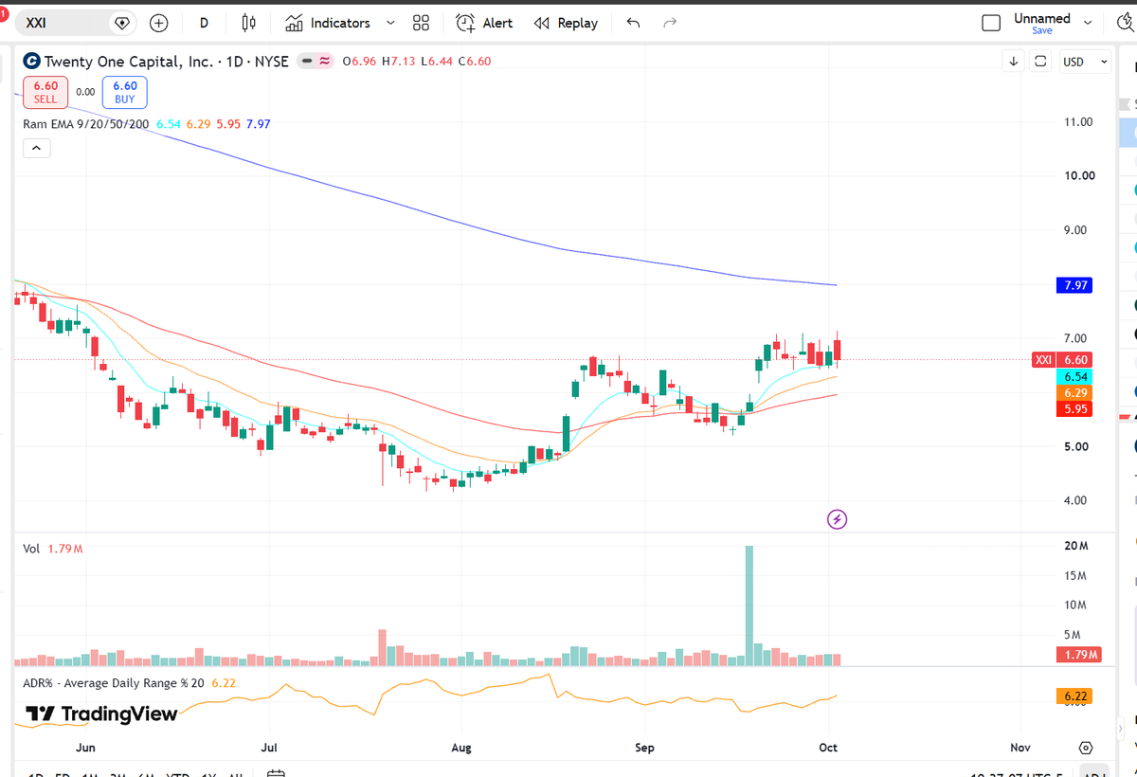Redo the chart action
1137x777 pixels.
tap(670, 23)
